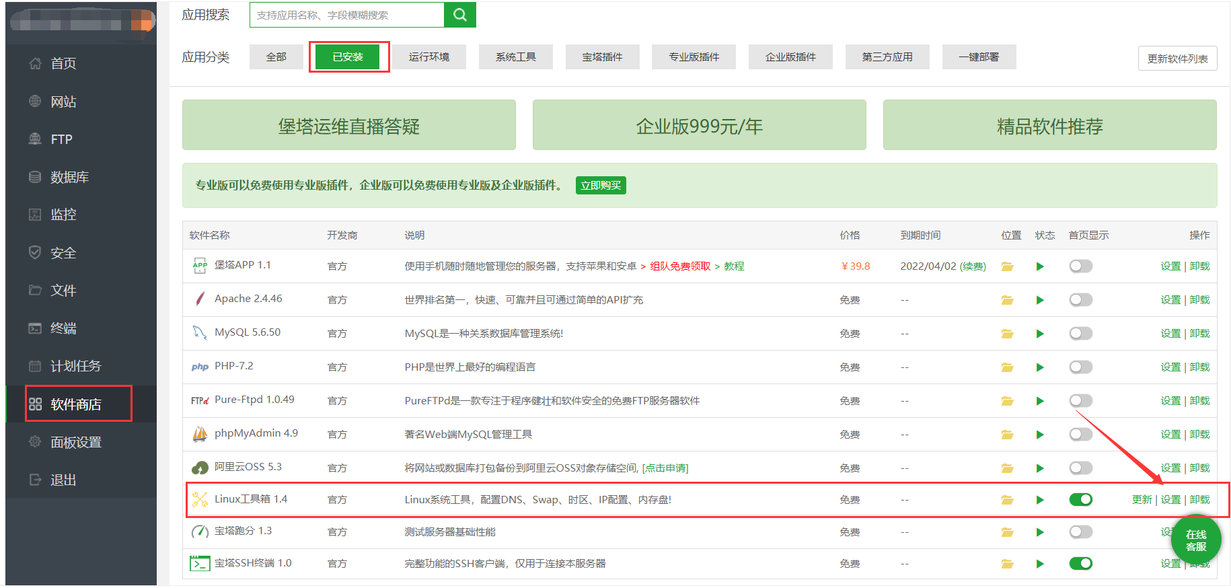
Task: Disable homepage display for 宝塔SSH终端 1.0
Action: pos(1081,564)
